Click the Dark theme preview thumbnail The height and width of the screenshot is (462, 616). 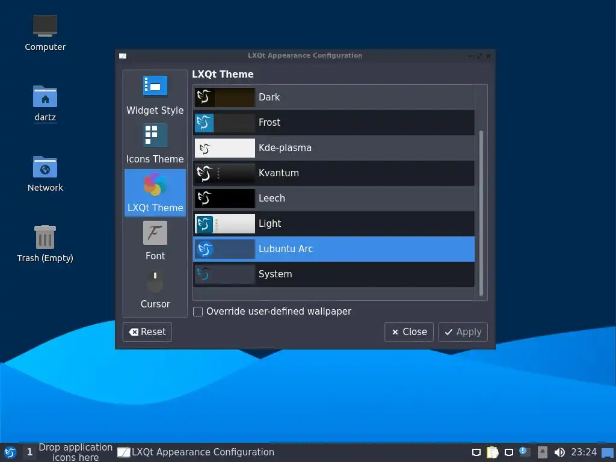(225, 97)
